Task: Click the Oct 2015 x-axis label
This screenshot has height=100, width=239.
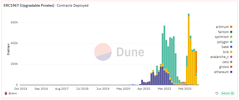Action: pos(21,89)
